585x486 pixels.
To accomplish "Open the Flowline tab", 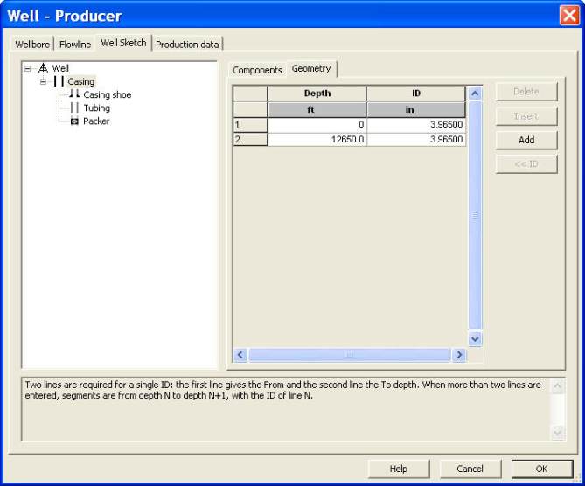I will 75,45.
